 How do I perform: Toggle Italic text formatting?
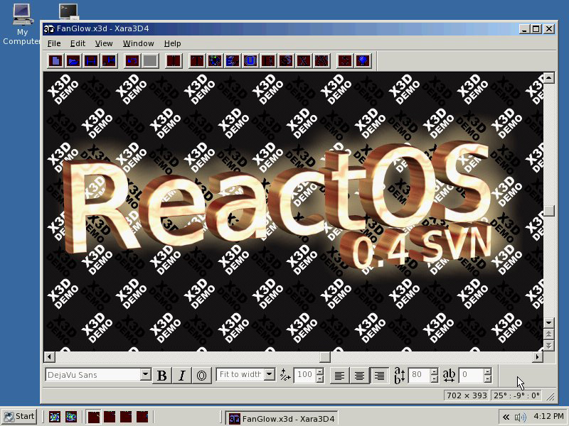pos(182,376)
